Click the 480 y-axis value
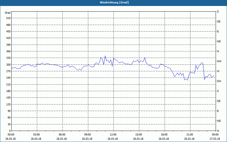227x142 pixels. pos(9,25)
